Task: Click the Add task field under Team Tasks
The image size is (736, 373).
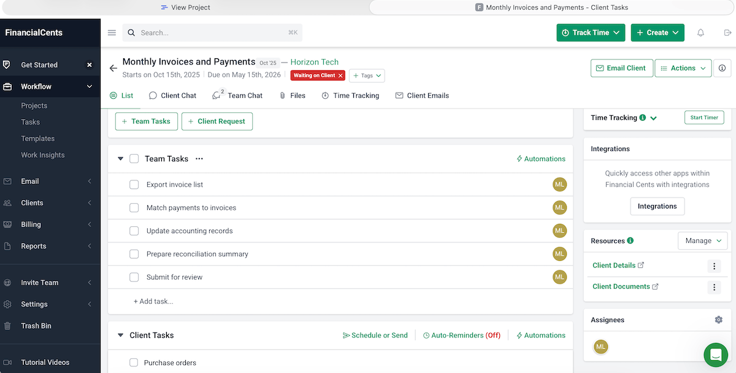Action: [153, 301]
